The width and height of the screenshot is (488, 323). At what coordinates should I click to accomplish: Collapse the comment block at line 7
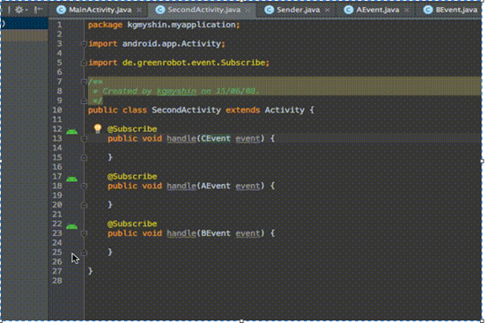84,82
